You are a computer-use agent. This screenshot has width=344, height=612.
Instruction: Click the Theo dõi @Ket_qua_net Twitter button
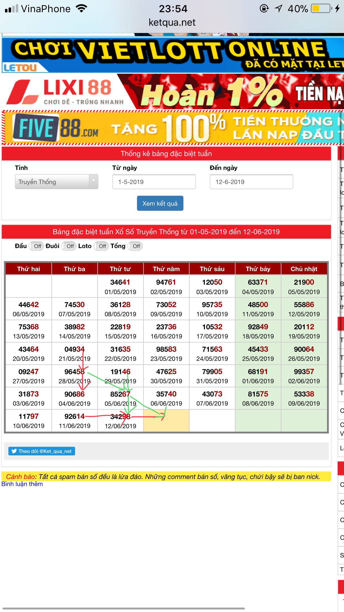42,451
